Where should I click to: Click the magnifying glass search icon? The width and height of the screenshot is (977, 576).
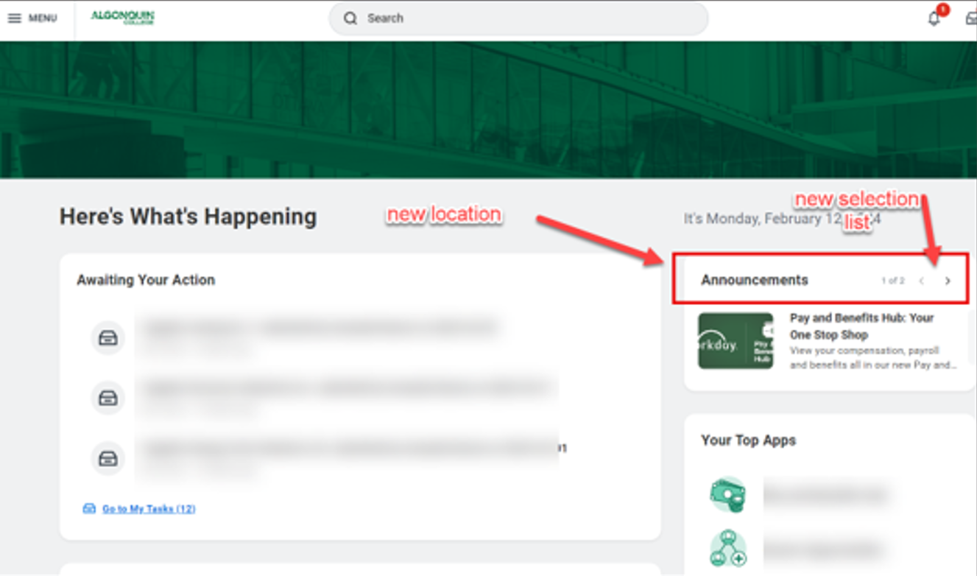(x=350, y=18)
